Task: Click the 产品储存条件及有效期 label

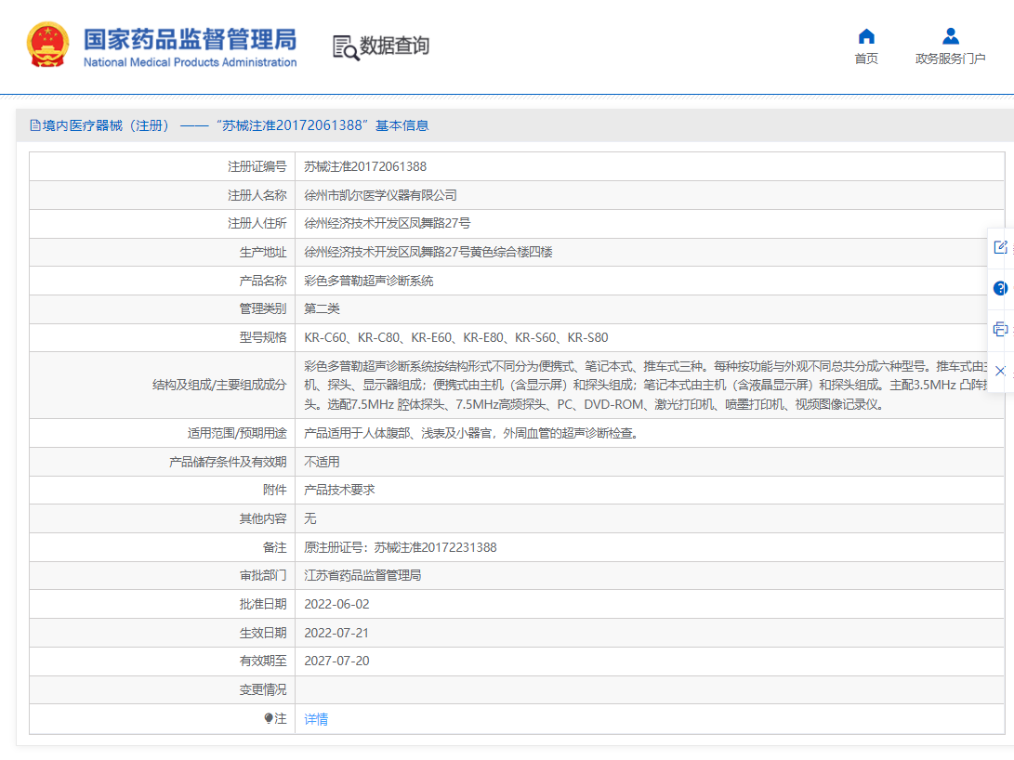Action: tap(228, 462)
